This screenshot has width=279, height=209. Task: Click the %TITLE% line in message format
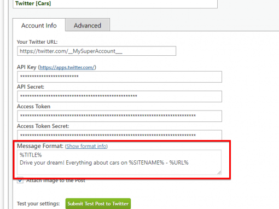tap(31, 155)
